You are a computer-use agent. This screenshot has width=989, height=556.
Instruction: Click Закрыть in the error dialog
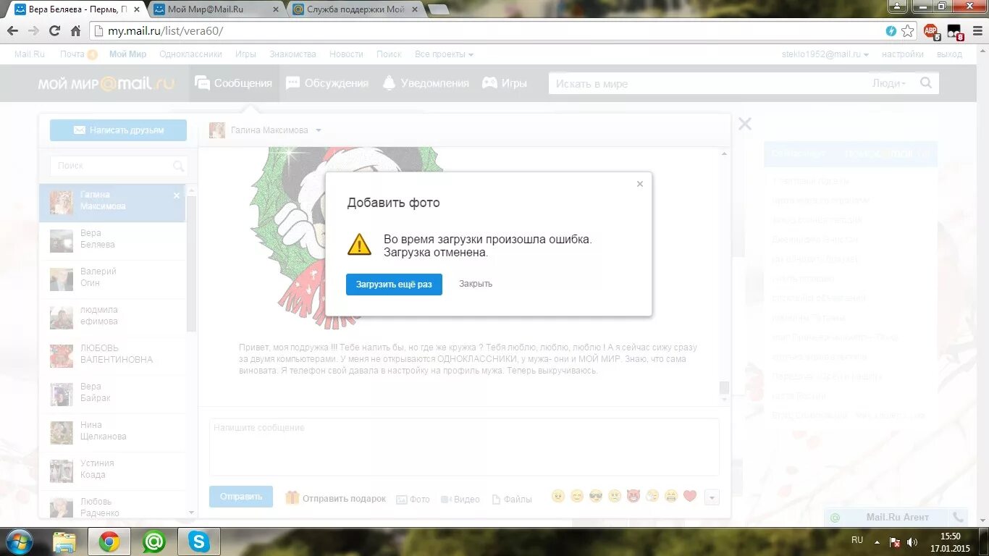(x=476, y=284)
